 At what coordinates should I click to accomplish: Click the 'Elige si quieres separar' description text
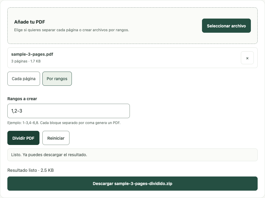click(x=72, y=30)
